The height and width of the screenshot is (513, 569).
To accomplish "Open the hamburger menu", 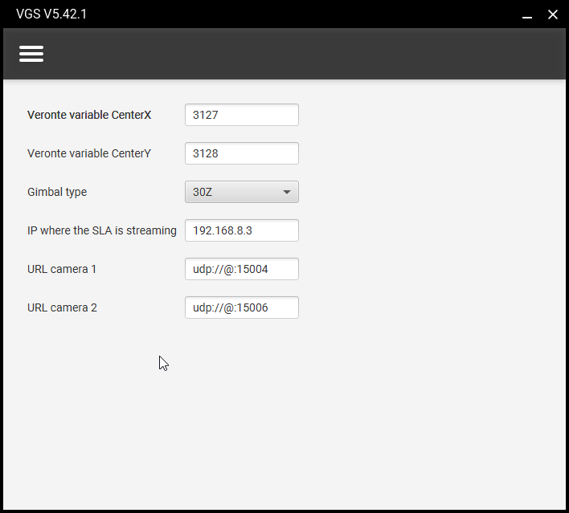I will pos(31,54).
